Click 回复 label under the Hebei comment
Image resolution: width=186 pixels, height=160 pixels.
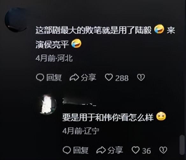54,78
